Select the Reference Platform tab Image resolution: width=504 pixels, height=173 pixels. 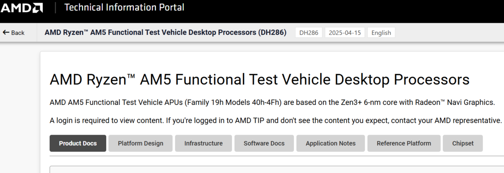(404, 143)
